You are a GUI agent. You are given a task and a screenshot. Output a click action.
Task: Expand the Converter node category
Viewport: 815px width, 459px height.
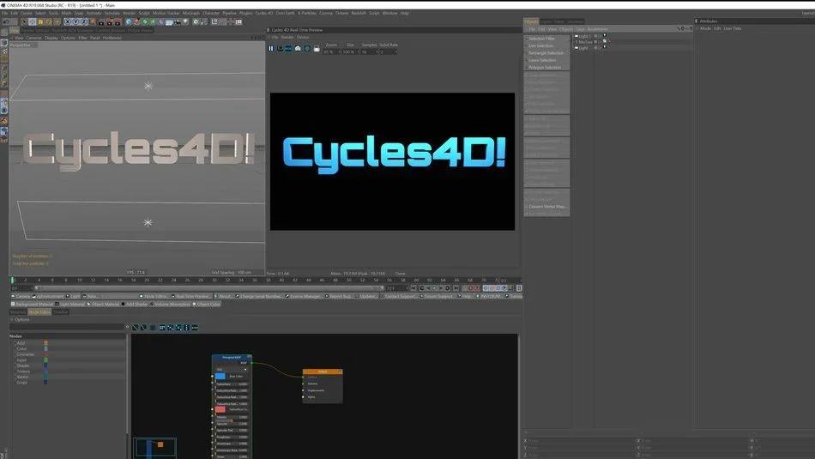pos(24,354)
